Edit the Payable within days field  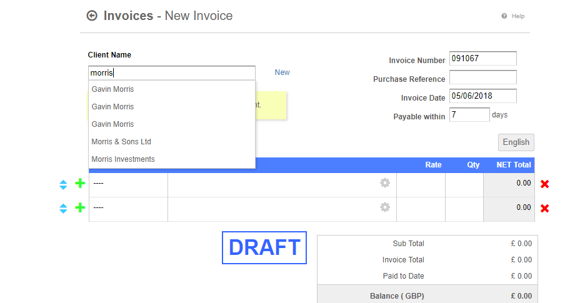469,115
